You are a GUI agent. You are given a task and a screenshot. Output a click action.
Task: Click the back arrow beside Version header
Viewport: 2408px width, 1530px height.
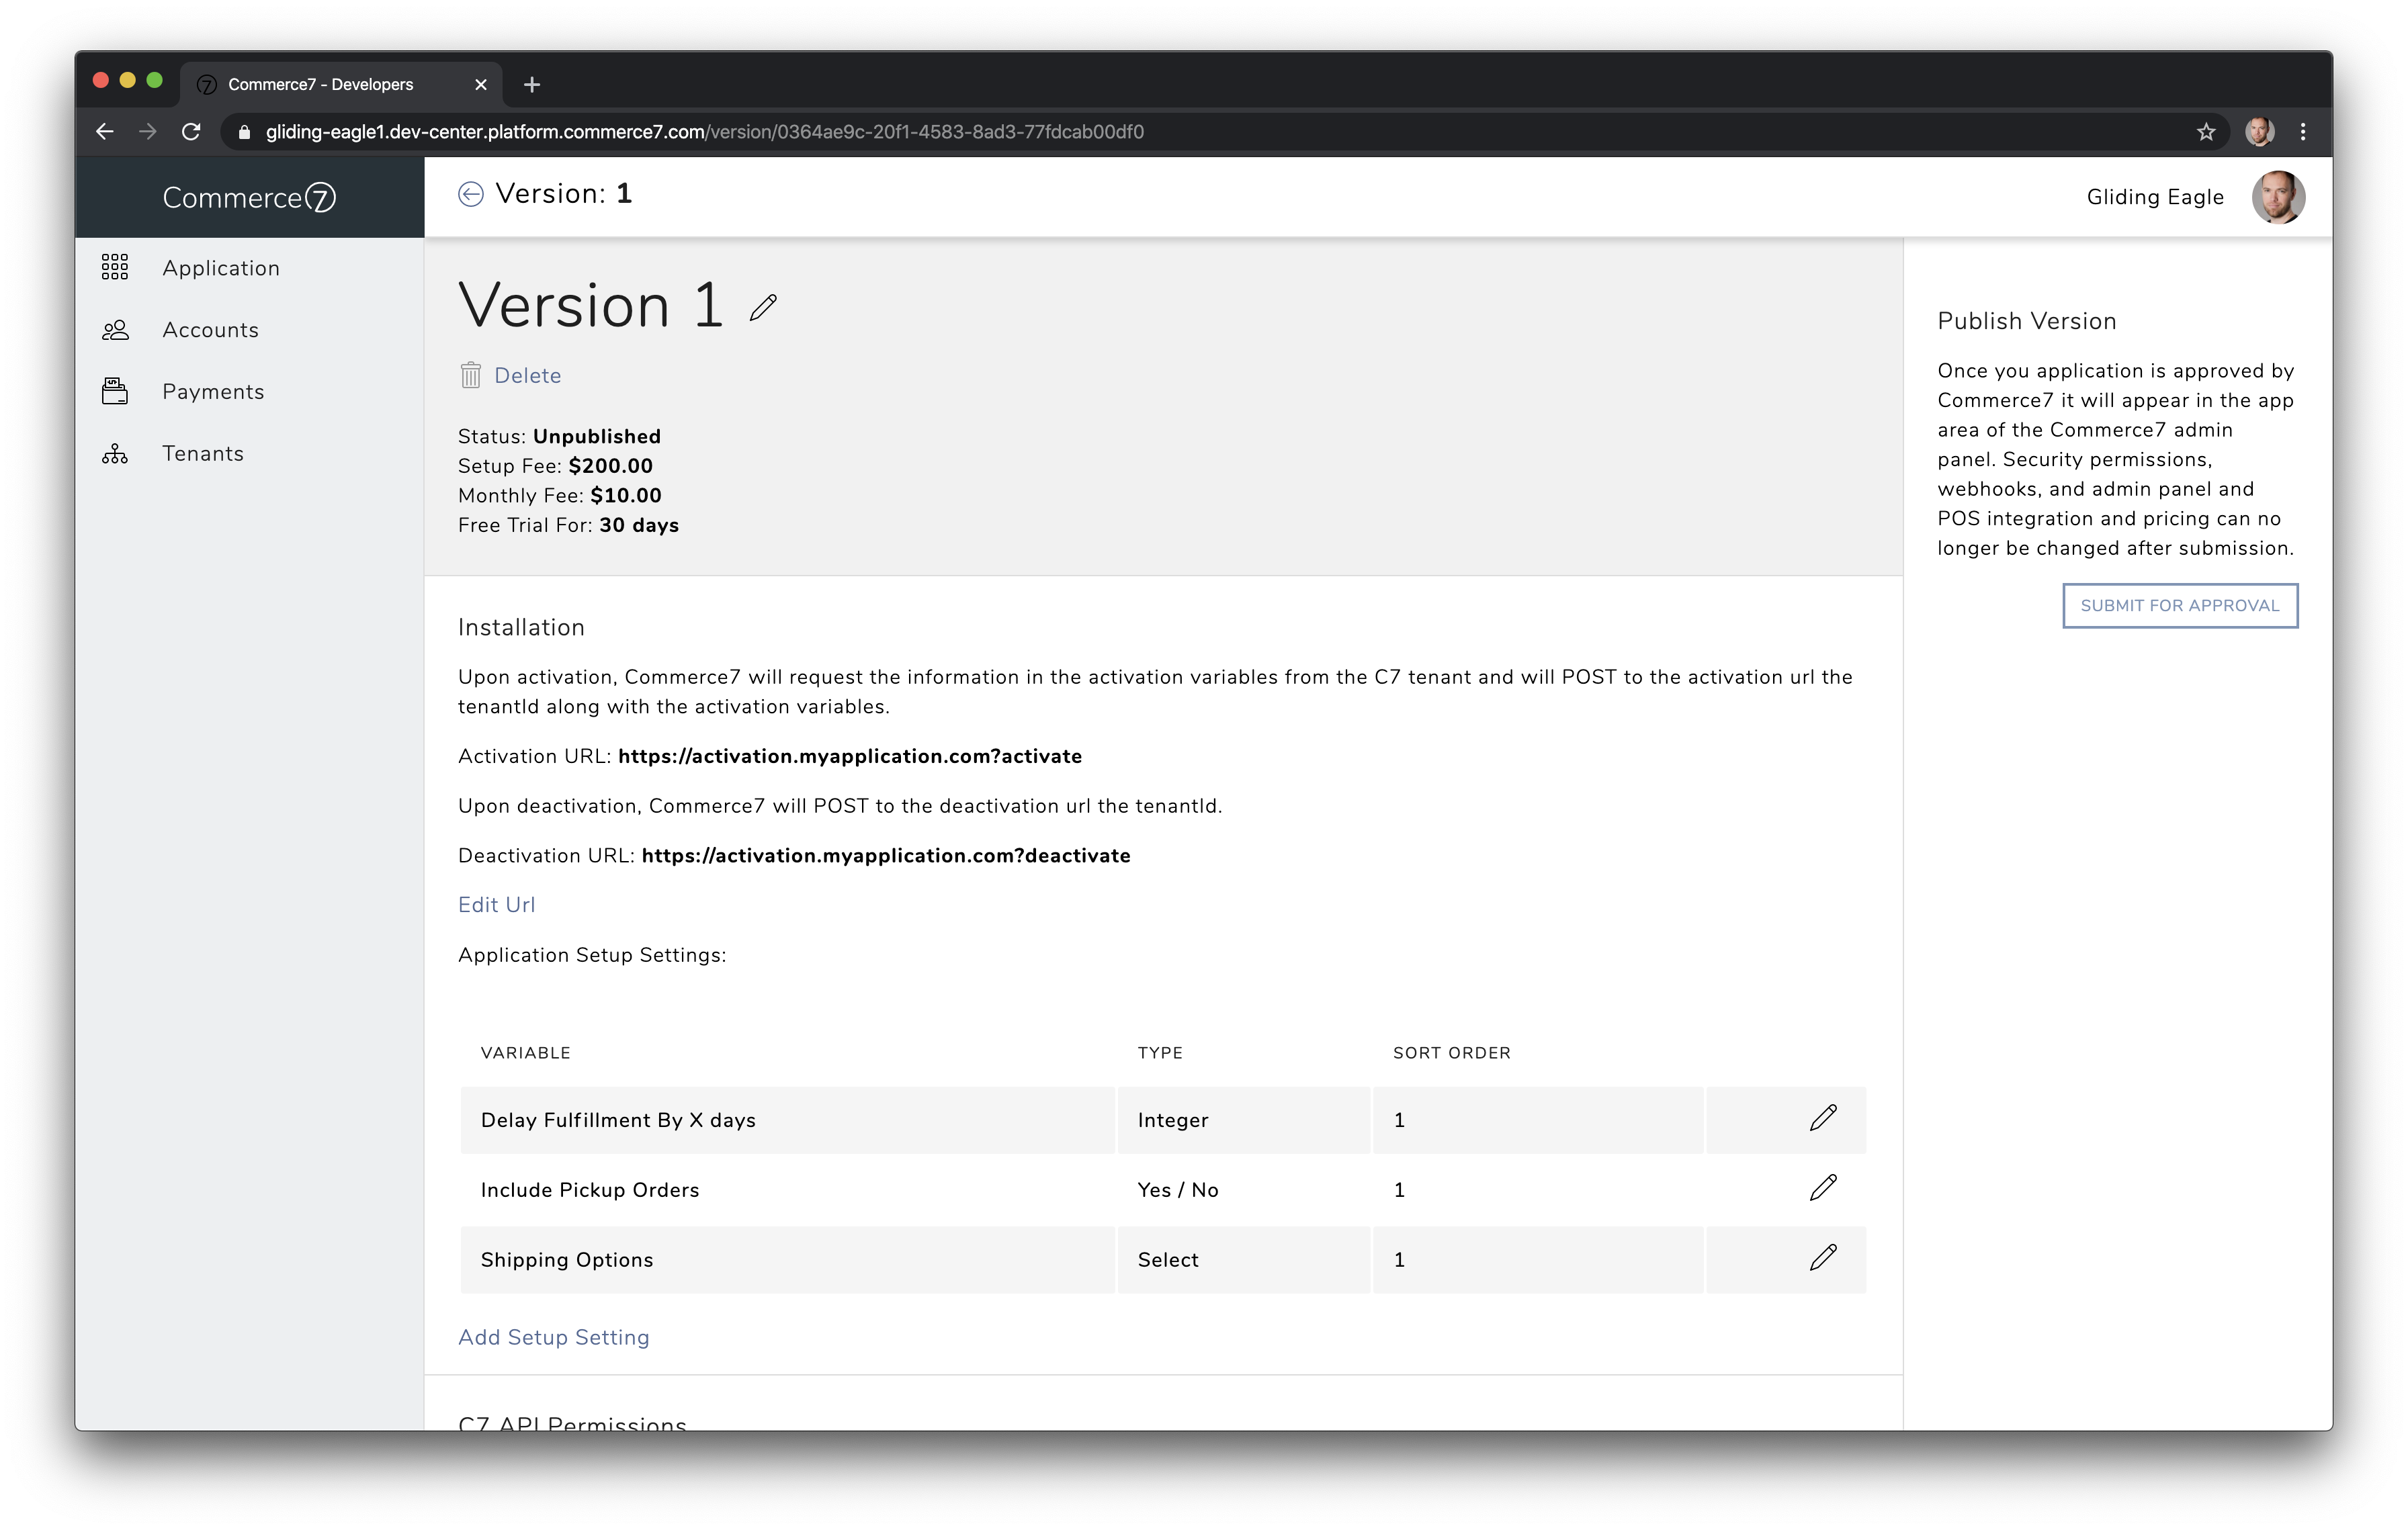[x=470, y=194]
